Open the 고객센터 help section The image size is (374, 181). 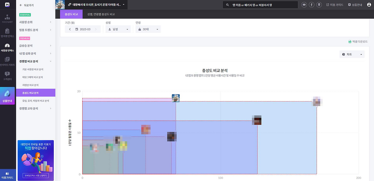pyautogui.click(x=8, y=76)
